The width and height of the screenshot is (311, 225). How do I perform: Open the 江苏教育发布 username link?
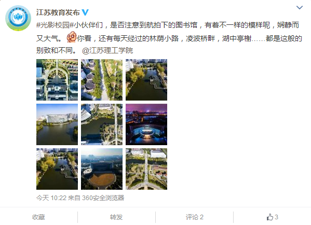pos(58,12)
